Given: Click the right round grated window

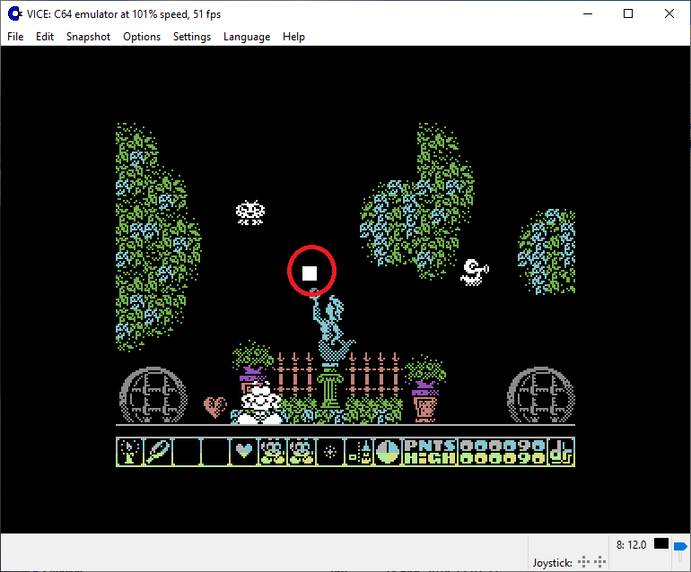Looking at the screenshot, I should pyautogui.click(x=541, y=395).
